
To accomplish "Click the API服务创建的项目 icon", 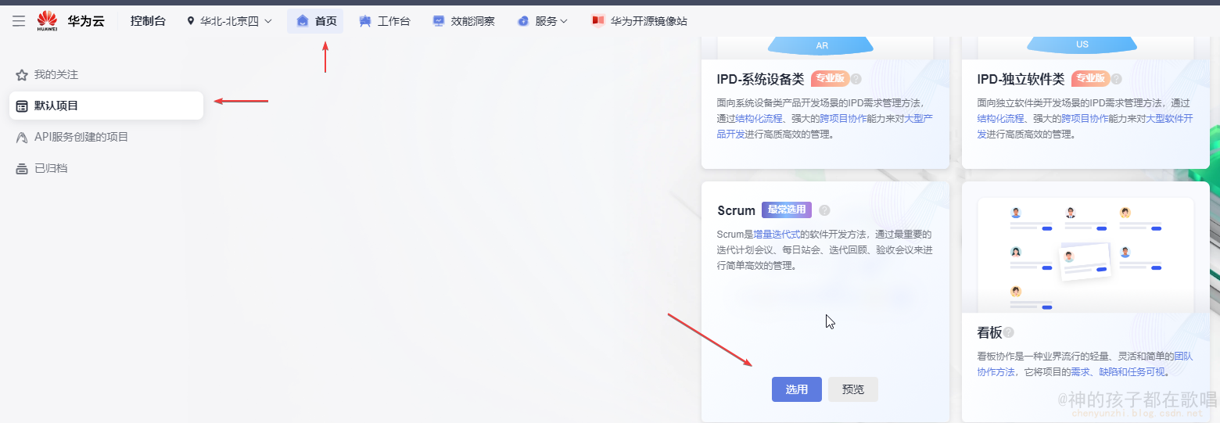I will 22,138.
